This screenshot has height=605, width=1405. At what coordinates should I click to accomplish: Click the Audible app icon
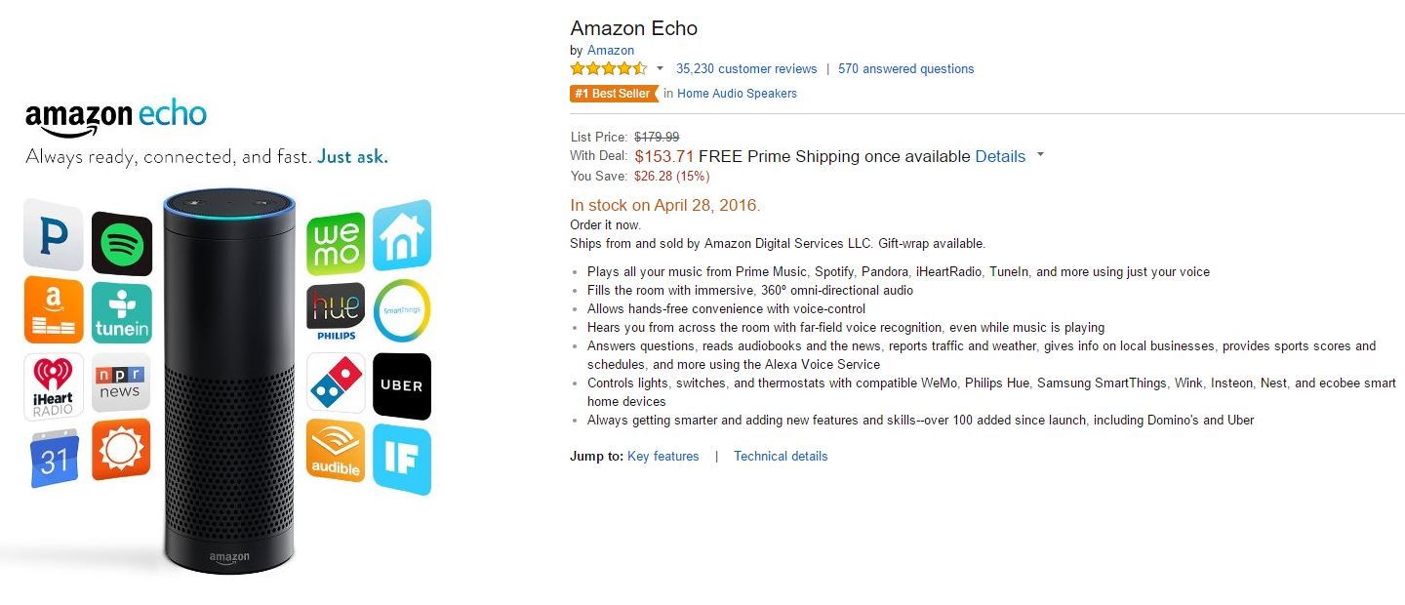(336, 451)
